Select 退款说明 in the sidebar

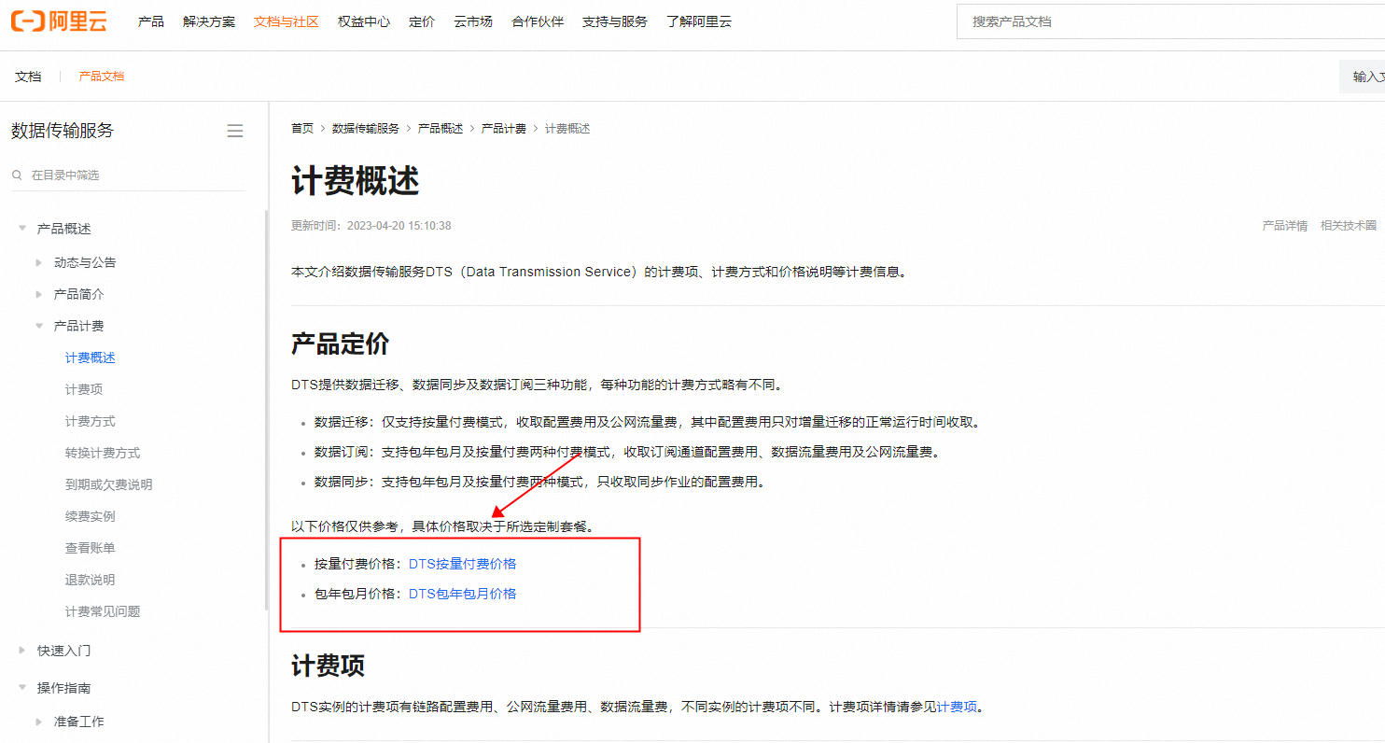point(91,581)
